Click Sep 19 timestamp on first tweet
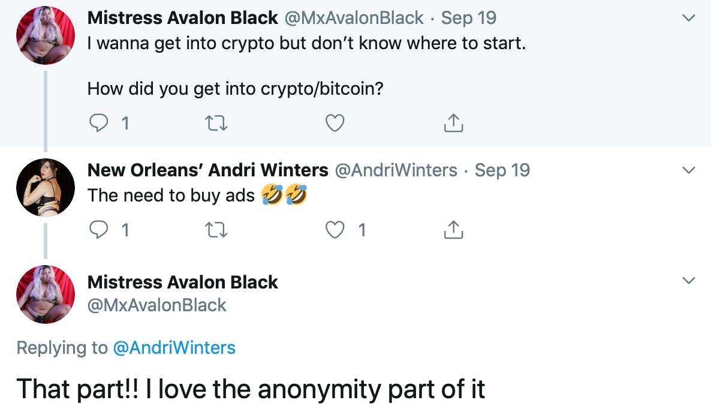 click(x=469, y=18)
